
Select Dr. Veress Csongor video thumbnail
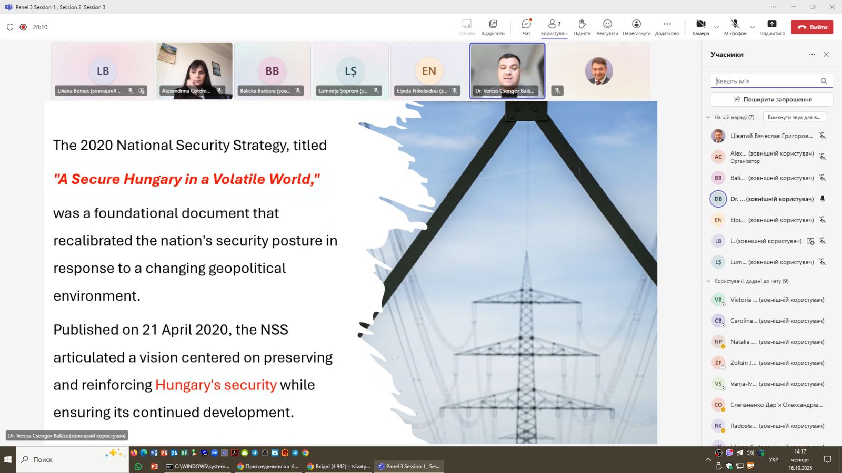[x=507, y=71]
